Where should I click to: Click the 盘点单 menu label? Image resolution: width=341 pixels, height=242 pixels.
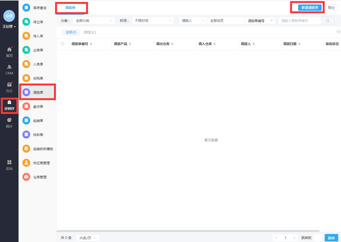point(38,107)
